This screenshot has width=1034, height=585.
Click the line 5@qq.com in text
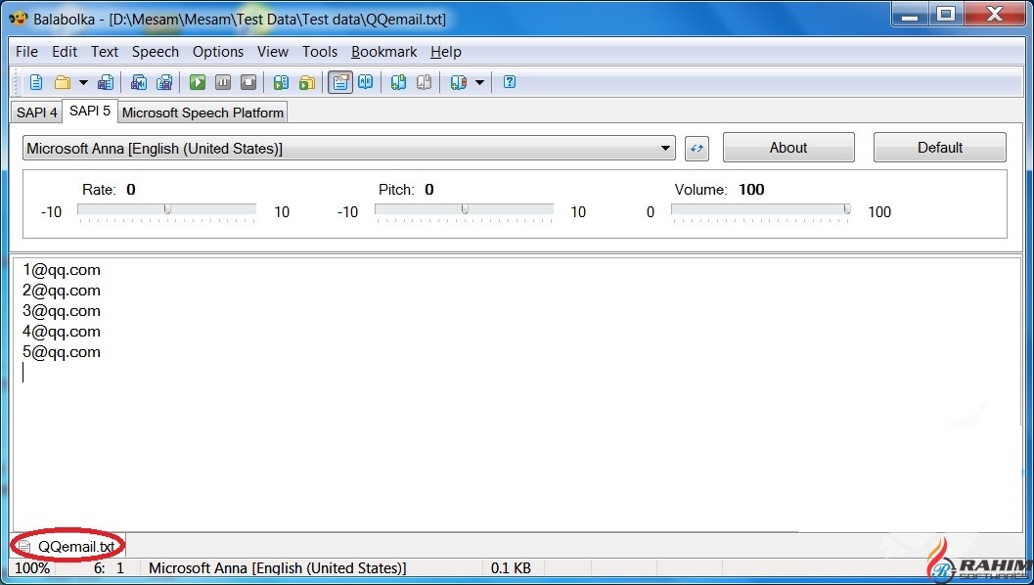62,351
